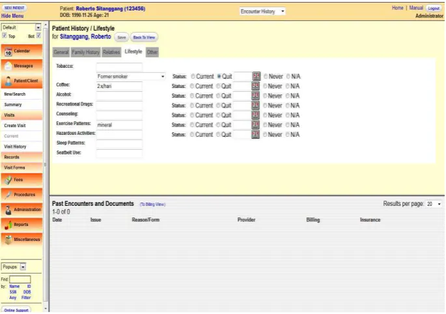This screenshot has height=314, width=446.
Task: Open the Messages sidebar icon
Action: 8,66
